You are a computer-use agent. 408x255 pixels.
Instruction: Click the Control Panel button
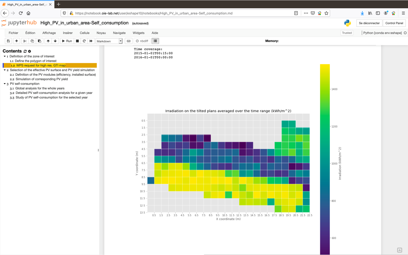tap(394, 23)
